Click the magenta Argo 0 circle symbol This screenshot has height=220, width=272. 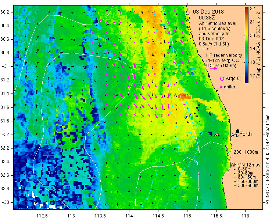click(222, 78)
